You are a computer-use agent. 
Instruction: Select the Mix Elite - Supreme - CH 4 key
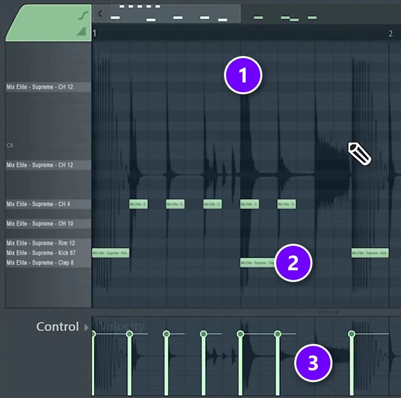tap(48, 204)
